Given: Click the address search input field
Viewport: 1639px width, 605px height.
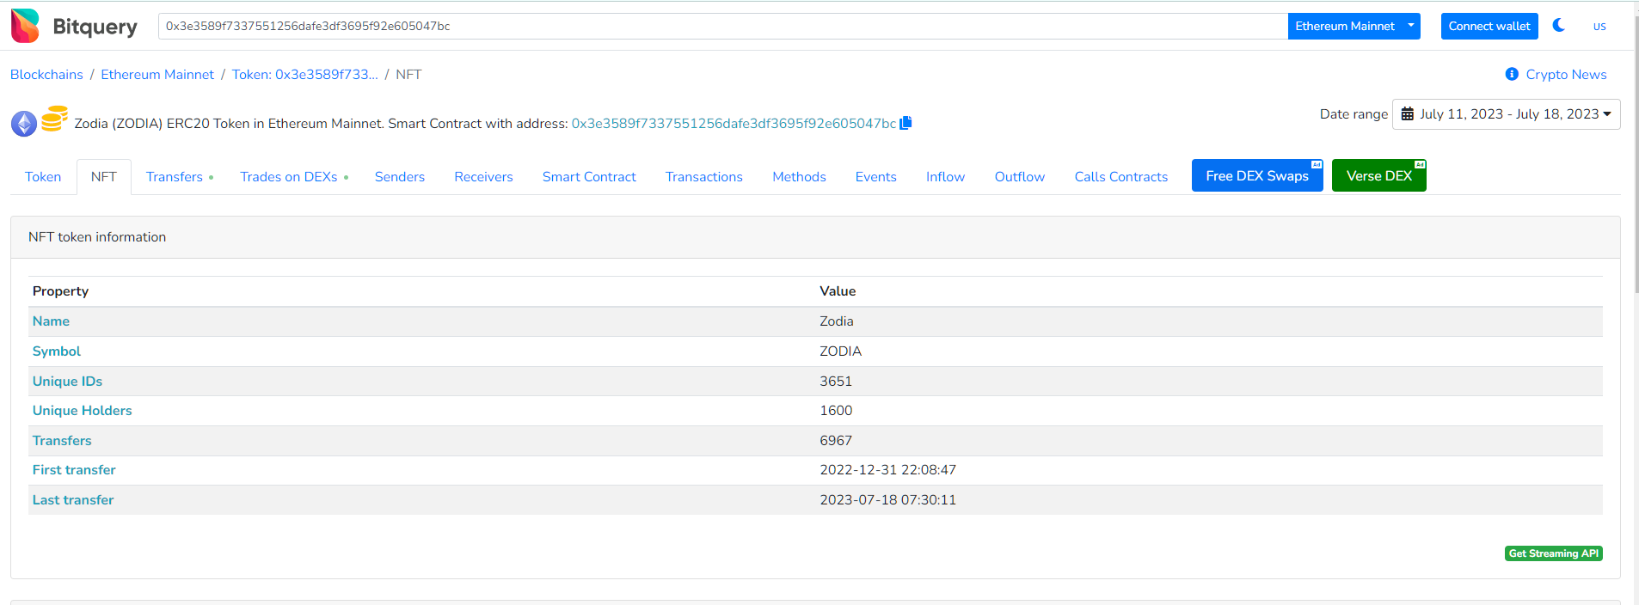Looking at the screenshot, I should pyautogui.click(x=722, y=26).
